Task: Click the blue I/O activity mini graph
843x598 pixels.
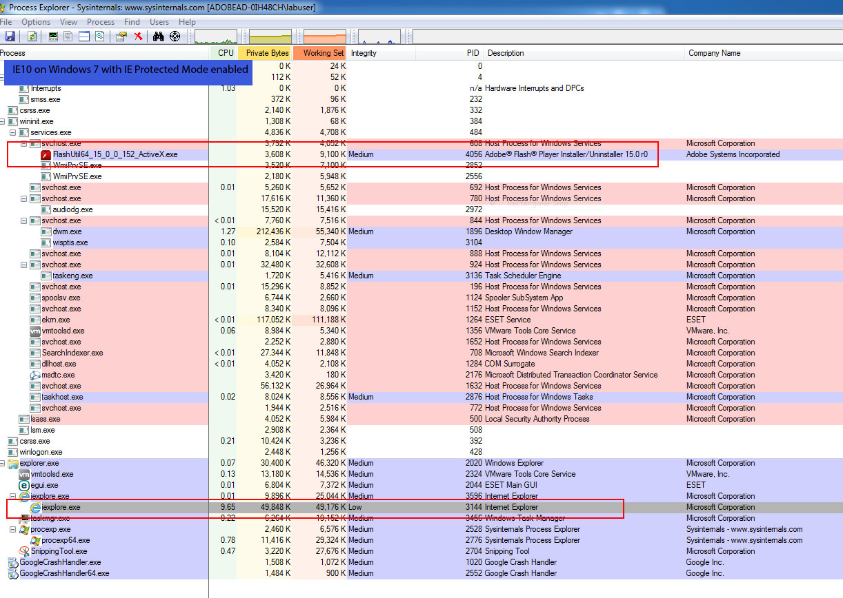Action: click(379, 37)
